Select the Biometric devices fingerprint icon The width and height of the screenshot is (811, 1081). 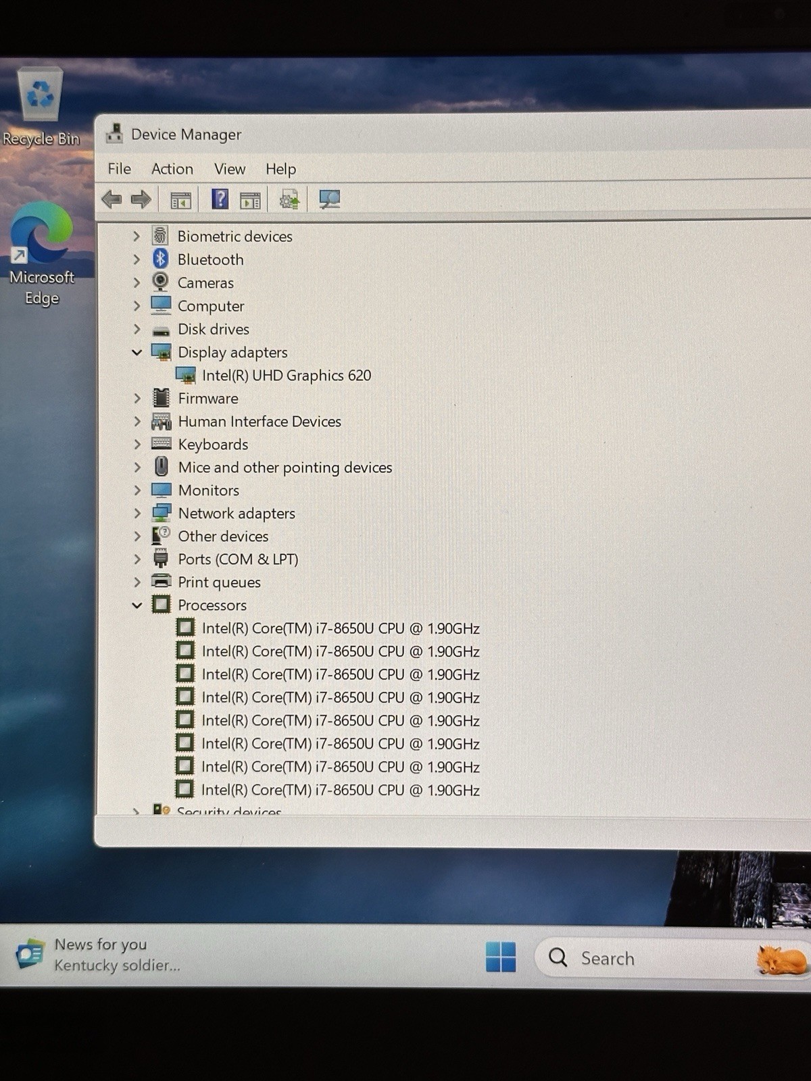point(160,236)
